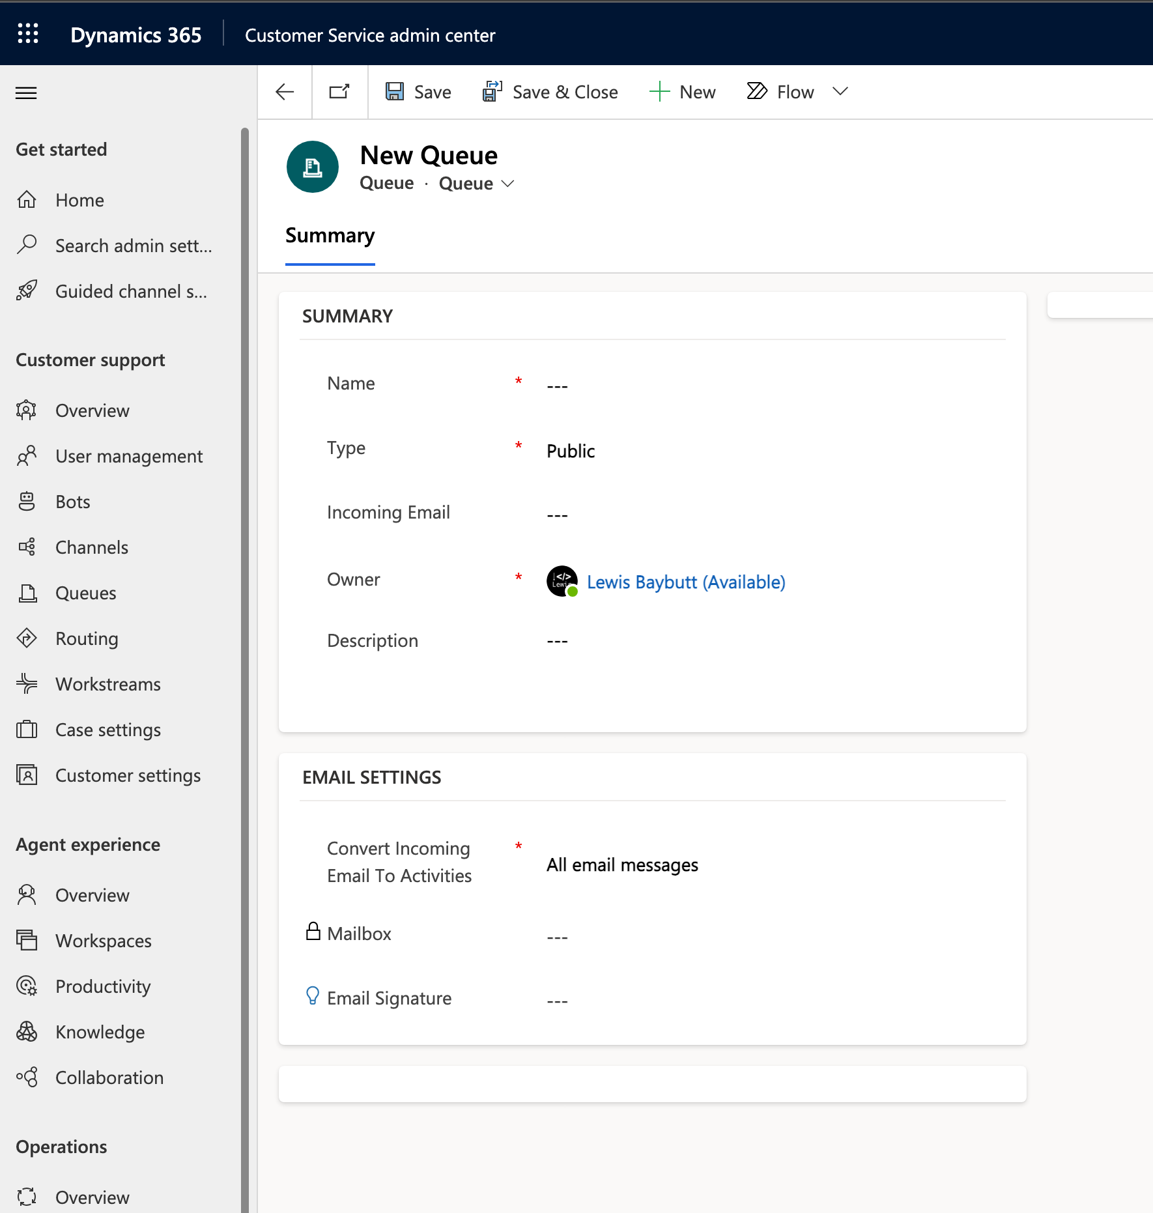Click the User management icon

point(27,456)
